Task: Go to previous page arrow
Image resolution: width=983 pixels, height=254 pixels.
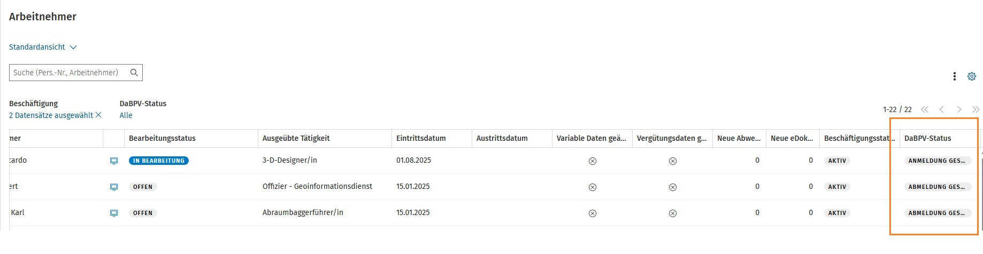Action: click(942, 109)
